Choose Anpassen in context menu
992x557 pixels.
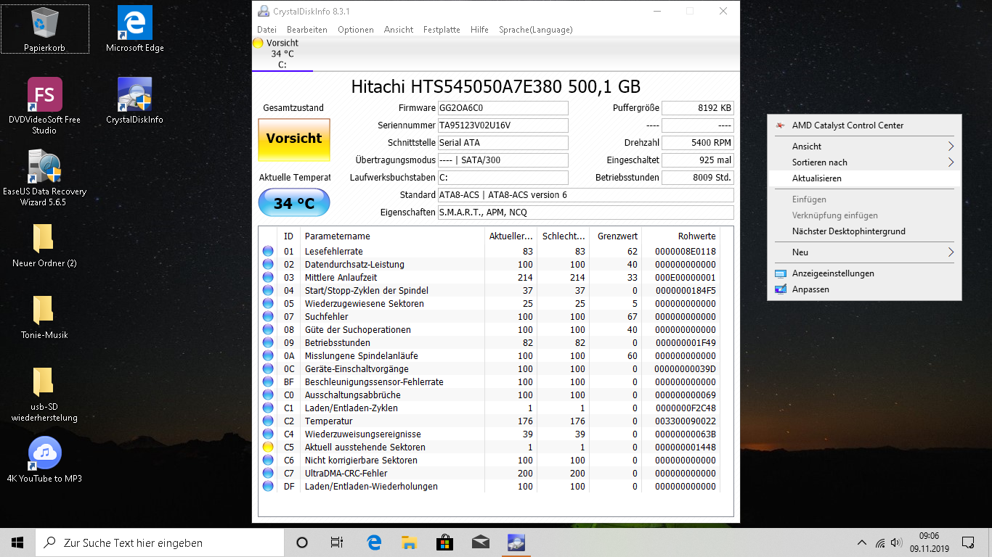coord(864,289)
